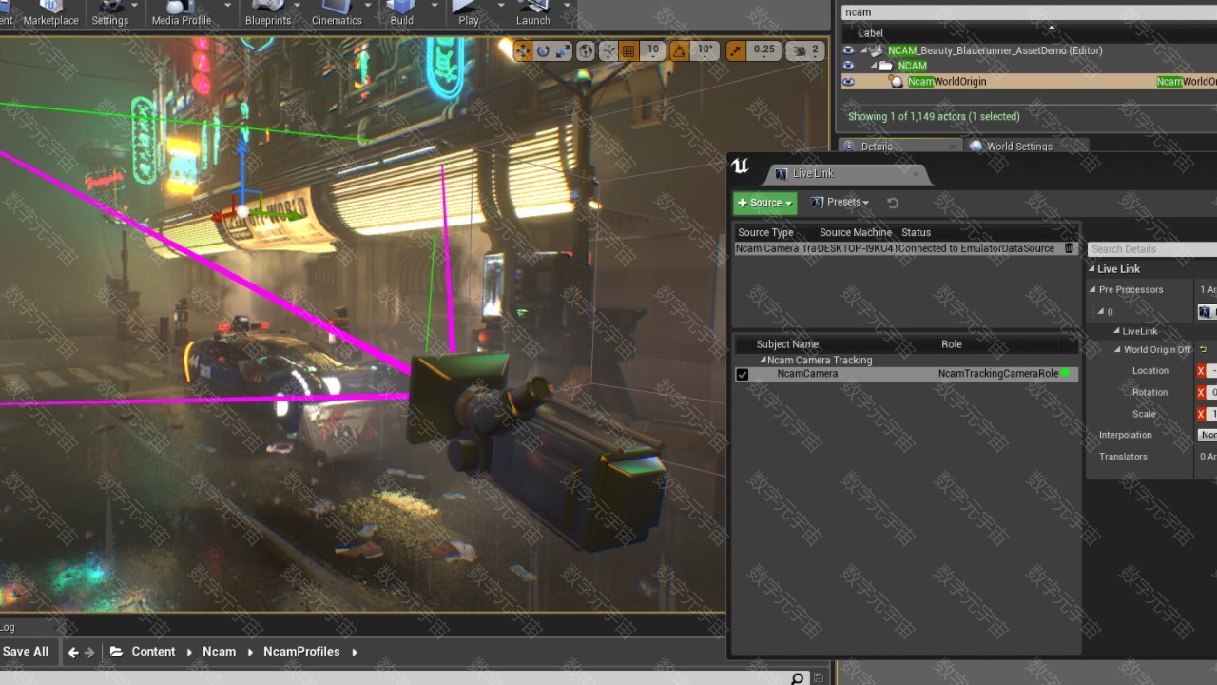The width and height of the screenshot is (1217, 685).
Task: Uncheck the NcamCamera subject checkbox
Action: click(743, 374)
